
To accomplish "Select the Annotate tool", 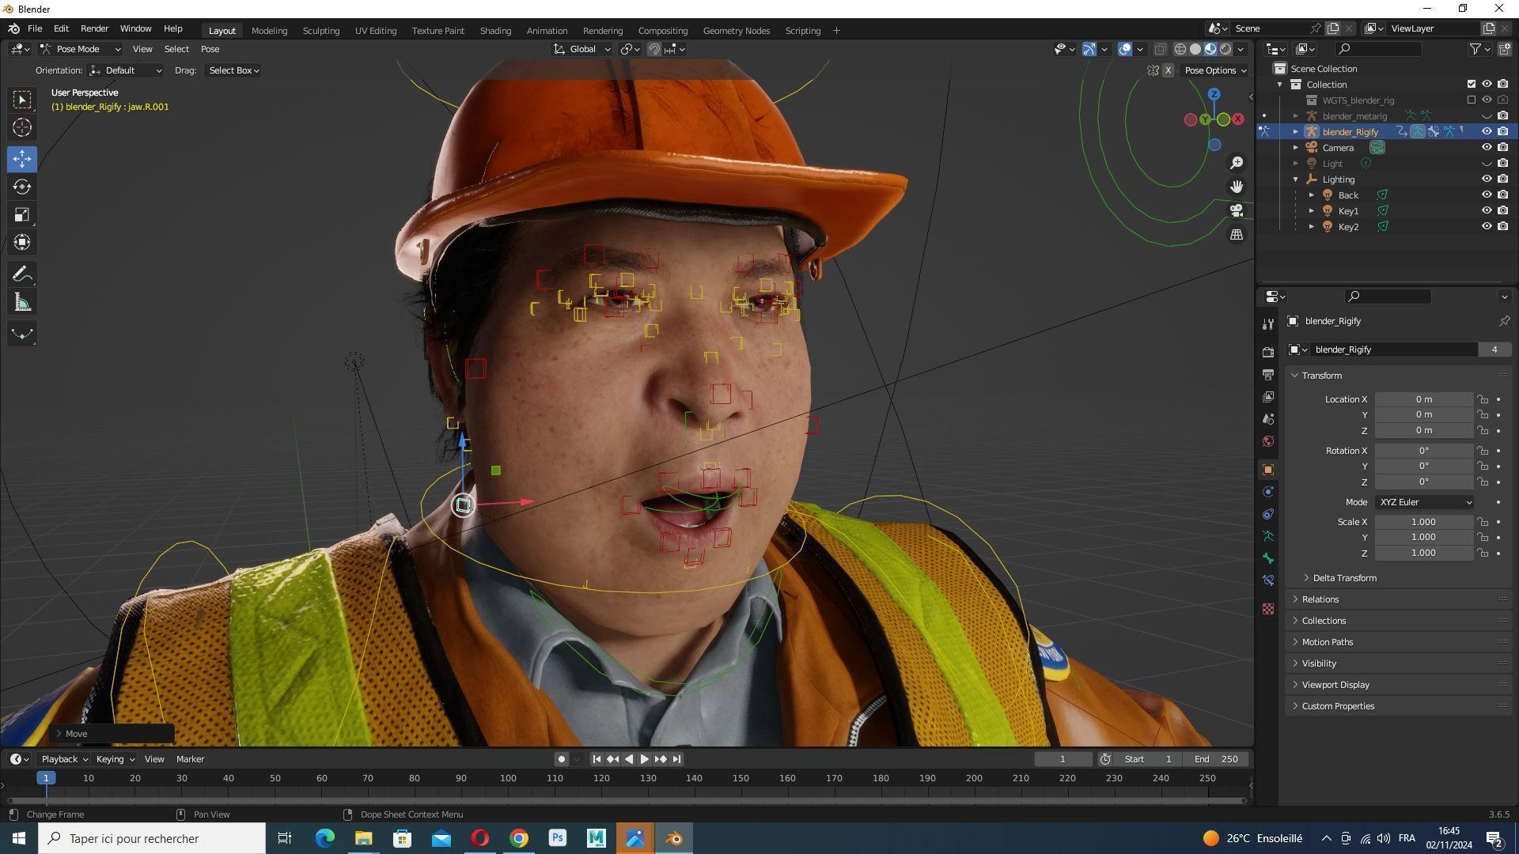I will click(22, 274).
